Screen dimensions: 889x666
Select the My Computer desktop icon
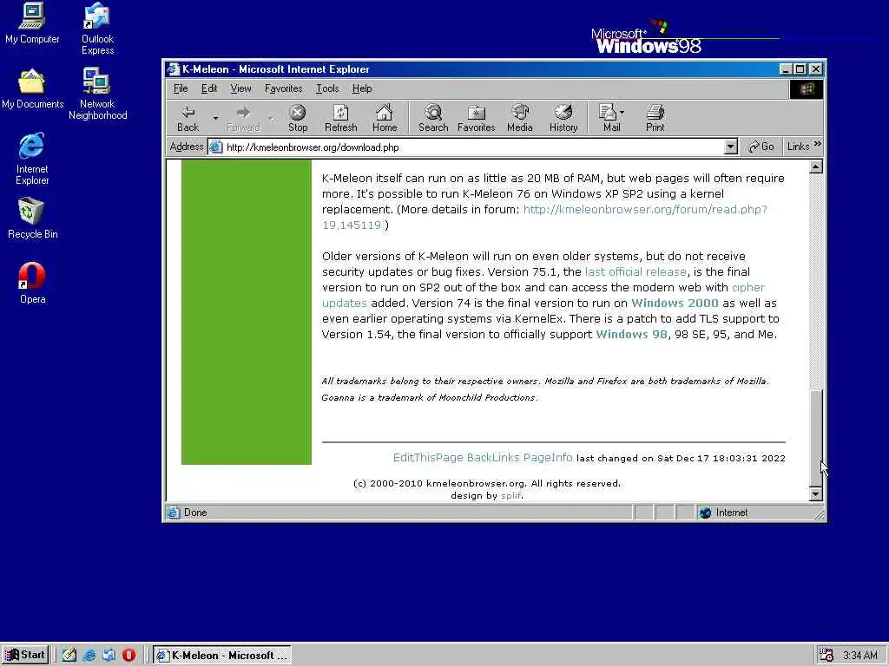[x=32, y=24]
